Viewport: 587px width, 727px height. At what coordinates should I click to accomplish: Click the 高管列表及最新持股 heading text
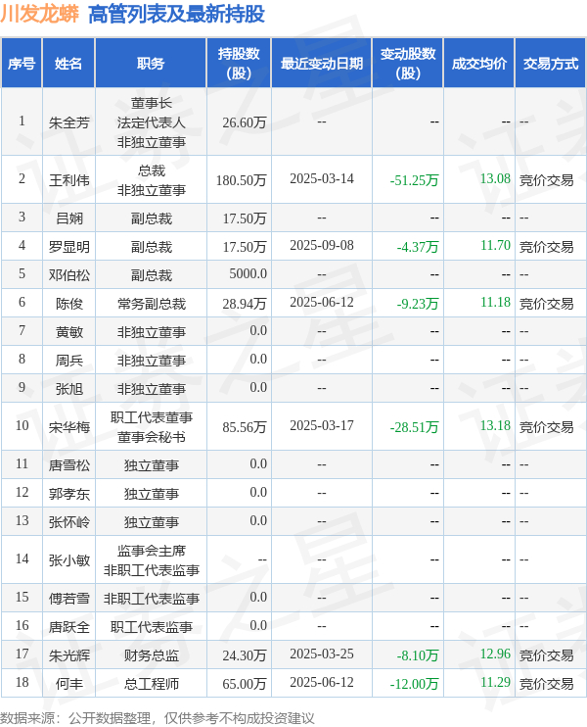[176, 14]
